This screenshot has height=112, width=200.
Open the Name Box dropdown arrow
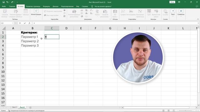point(12,23)
